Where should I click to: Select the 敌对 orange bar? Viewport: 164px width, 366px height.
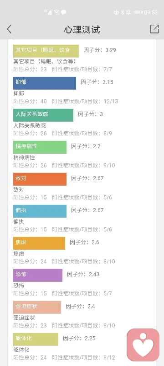pos(40,179)
